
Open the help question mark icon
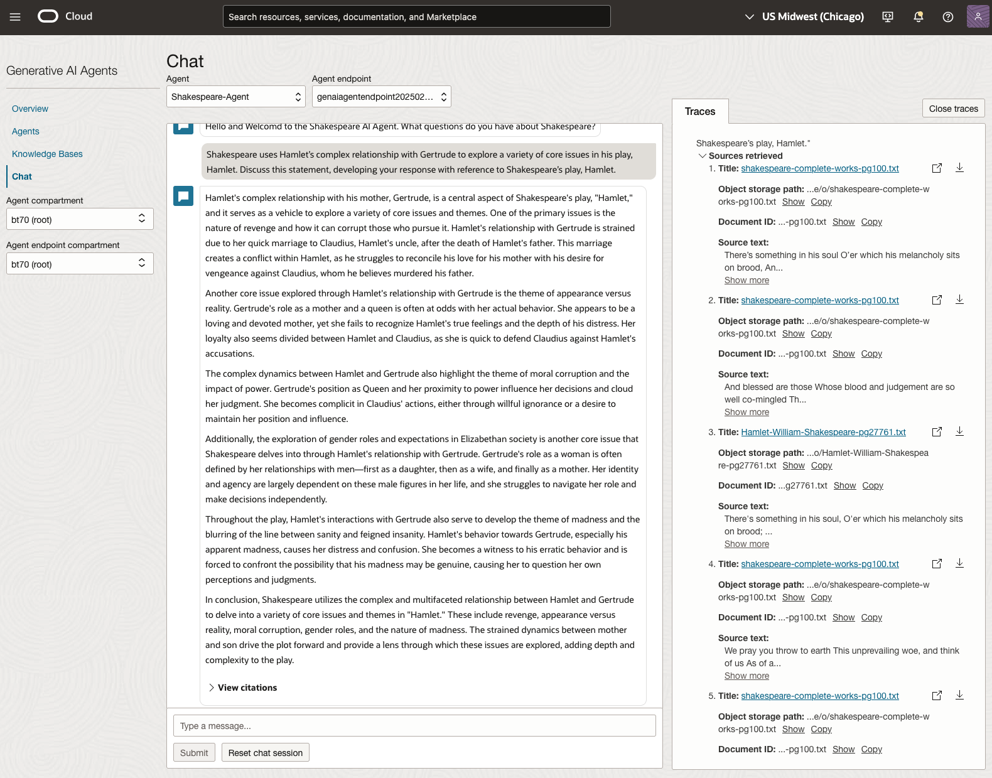coord(948,17)
